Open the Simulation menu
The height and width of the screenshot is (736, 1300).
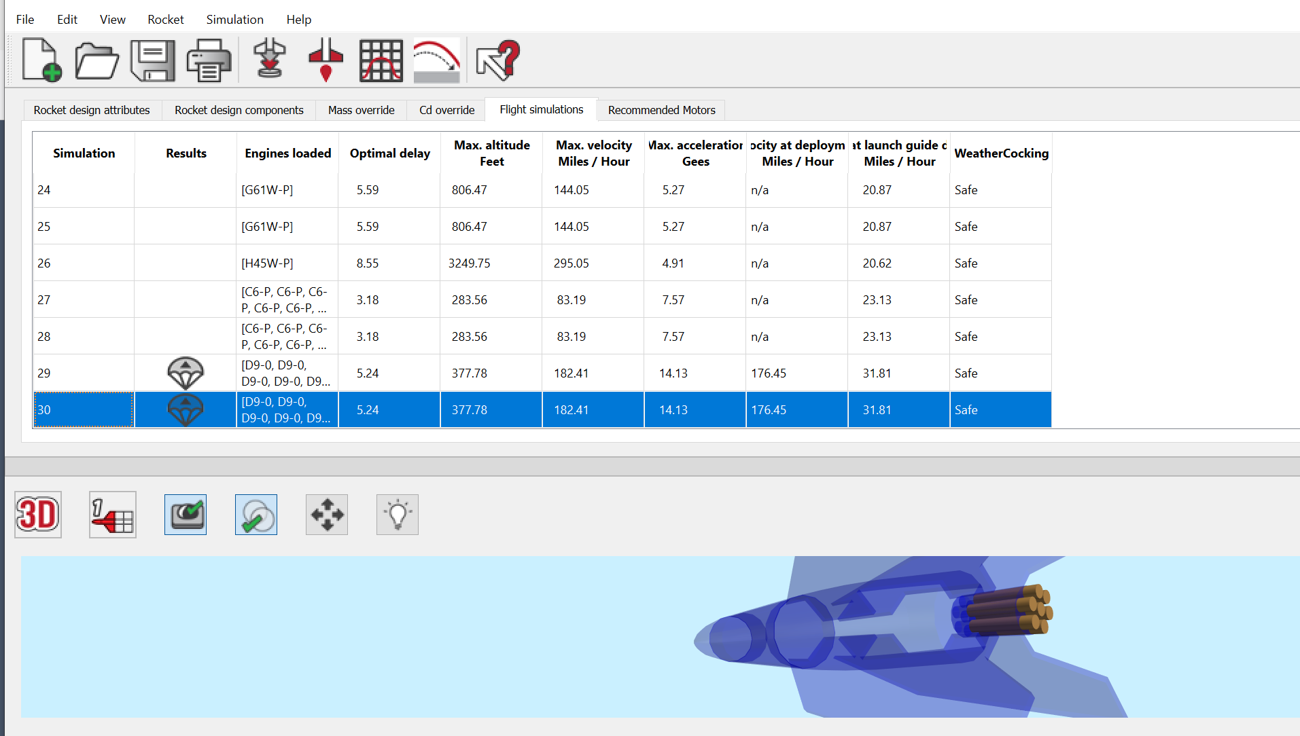234,20
